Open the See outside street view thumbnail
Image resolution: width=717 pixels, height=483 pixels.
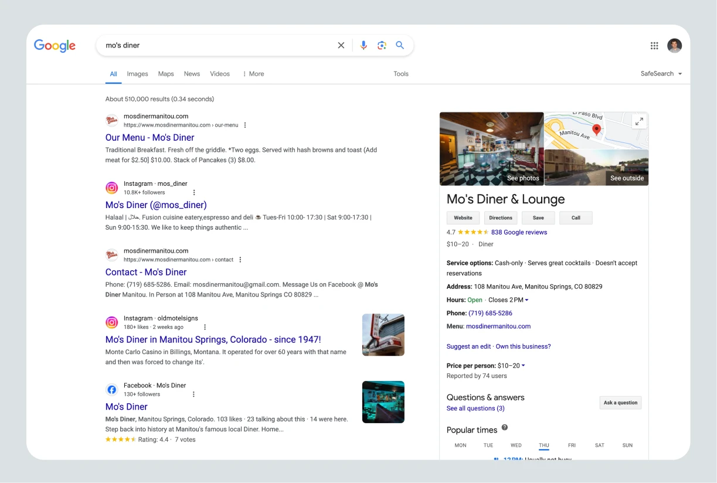pos(596,168)
